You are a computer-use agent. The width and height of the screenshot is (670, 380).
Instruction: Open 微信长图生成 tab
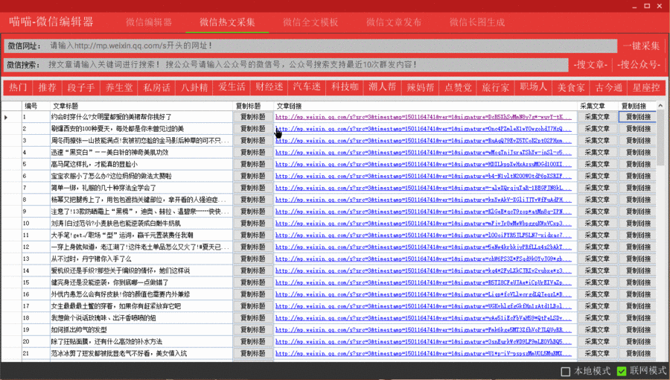pos(477,22)
